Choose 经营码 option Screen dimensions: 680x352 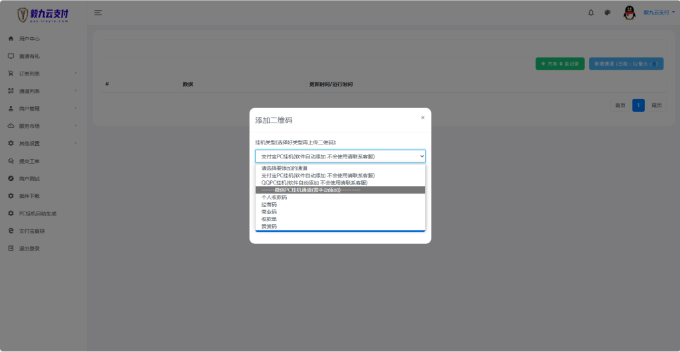point(340,204)
